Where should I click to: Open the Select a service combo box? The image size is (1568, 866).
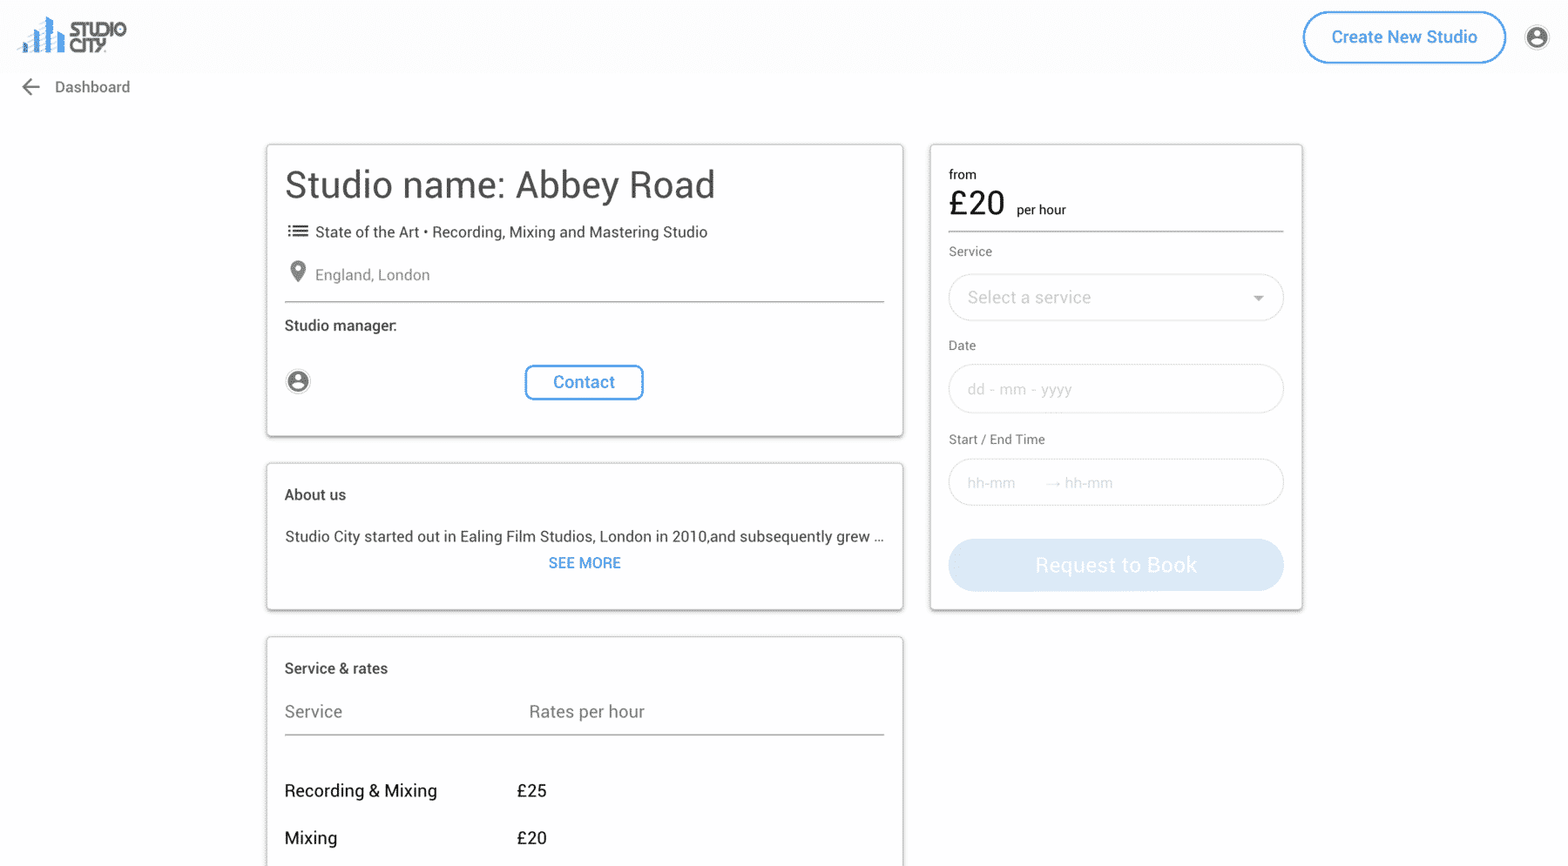click(1115, 298)
